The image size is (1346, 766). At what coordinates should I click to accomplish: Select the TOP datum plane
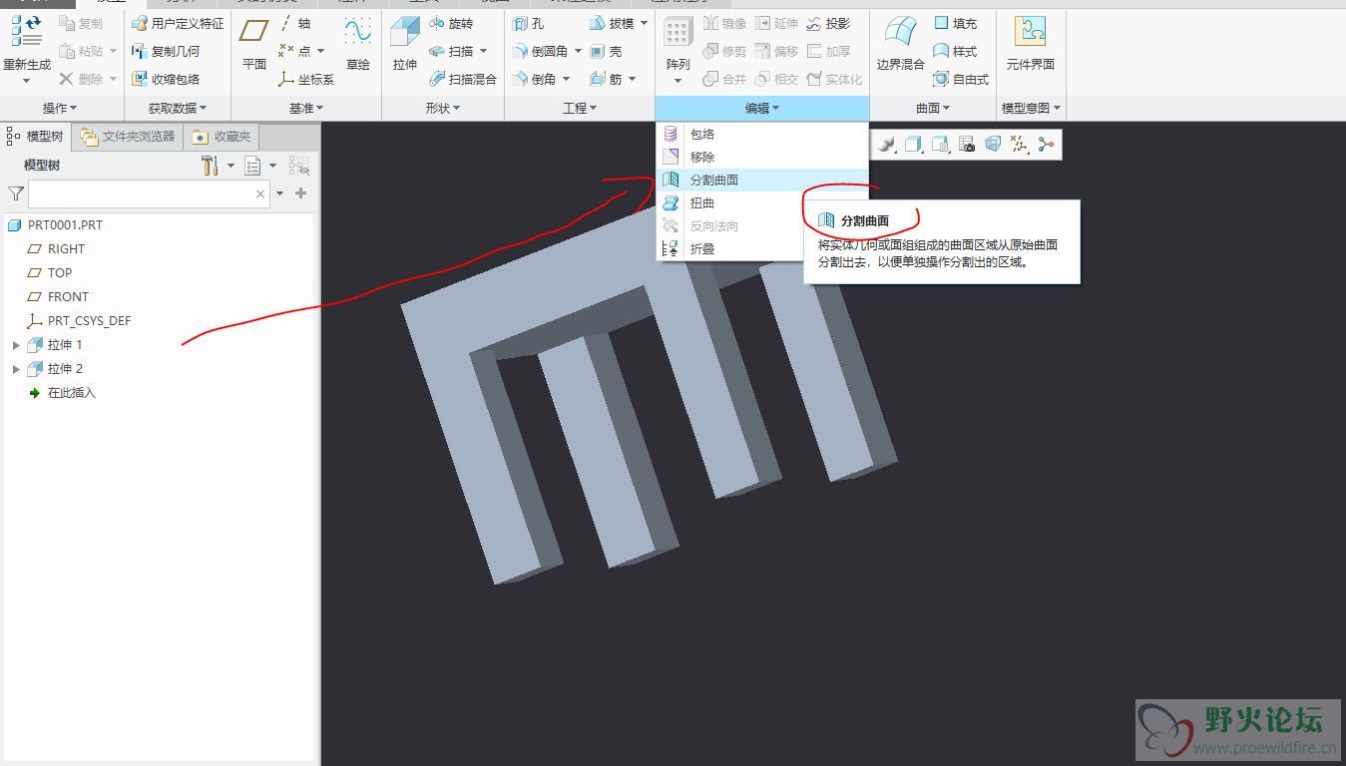[x=50, y=273]
